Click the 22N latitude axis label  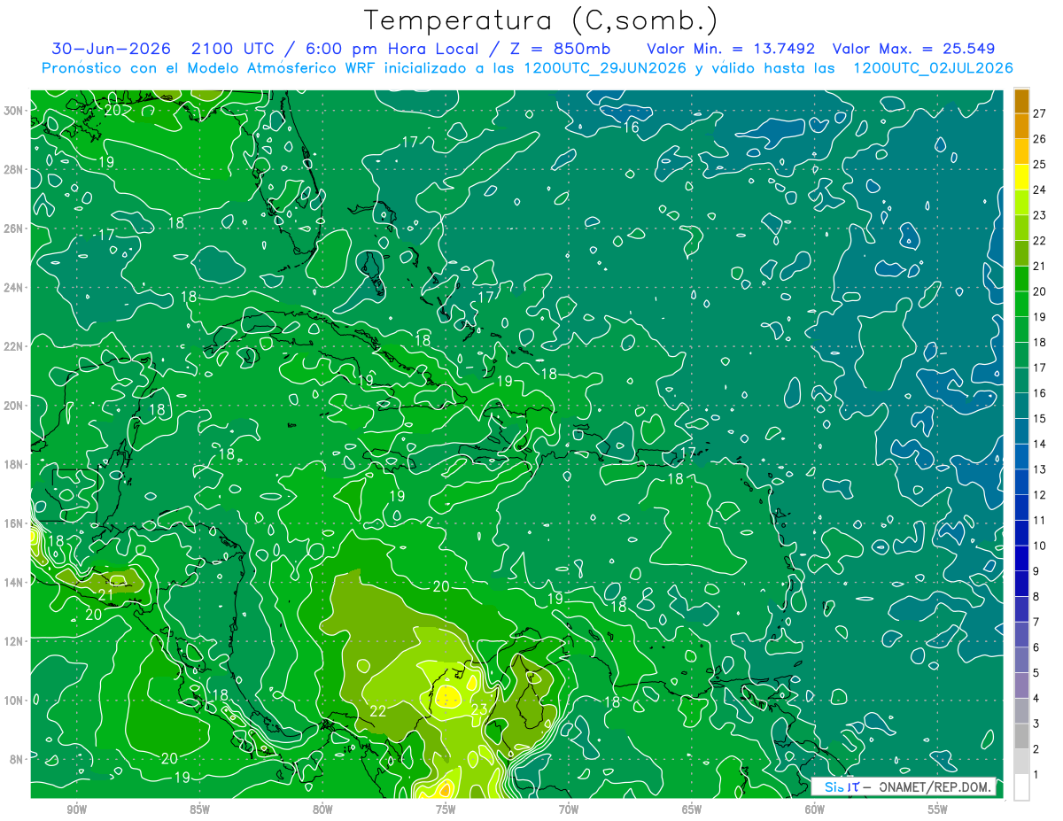tap(15, 346)
